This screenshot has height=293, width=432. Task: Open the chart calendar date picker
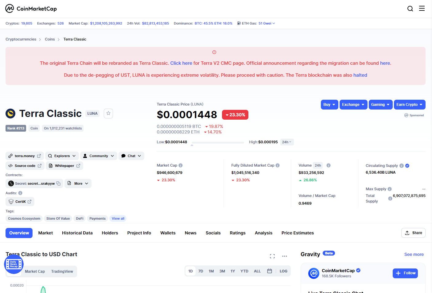(270, 271)
